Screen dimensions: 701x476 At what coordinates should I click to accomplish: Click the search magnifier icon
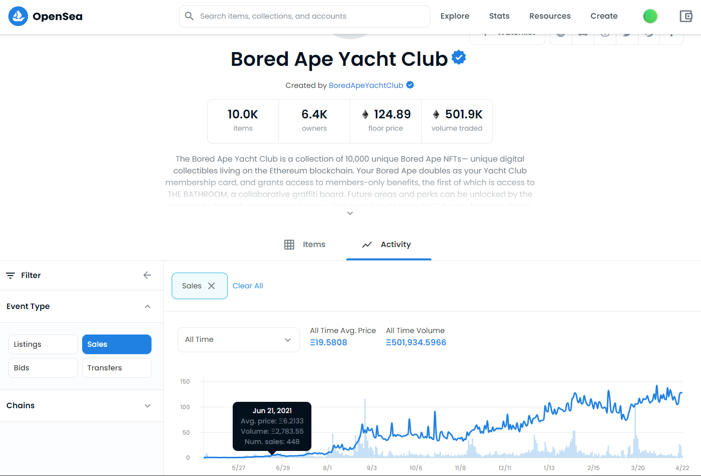pos(189,16)
